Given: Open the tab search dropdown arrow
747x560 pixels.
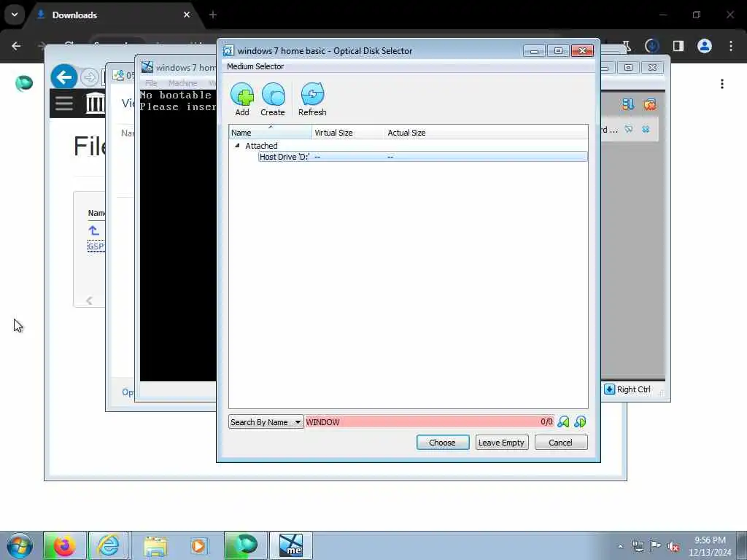Looking at the screenshot, I should click(x=15, y=15).
